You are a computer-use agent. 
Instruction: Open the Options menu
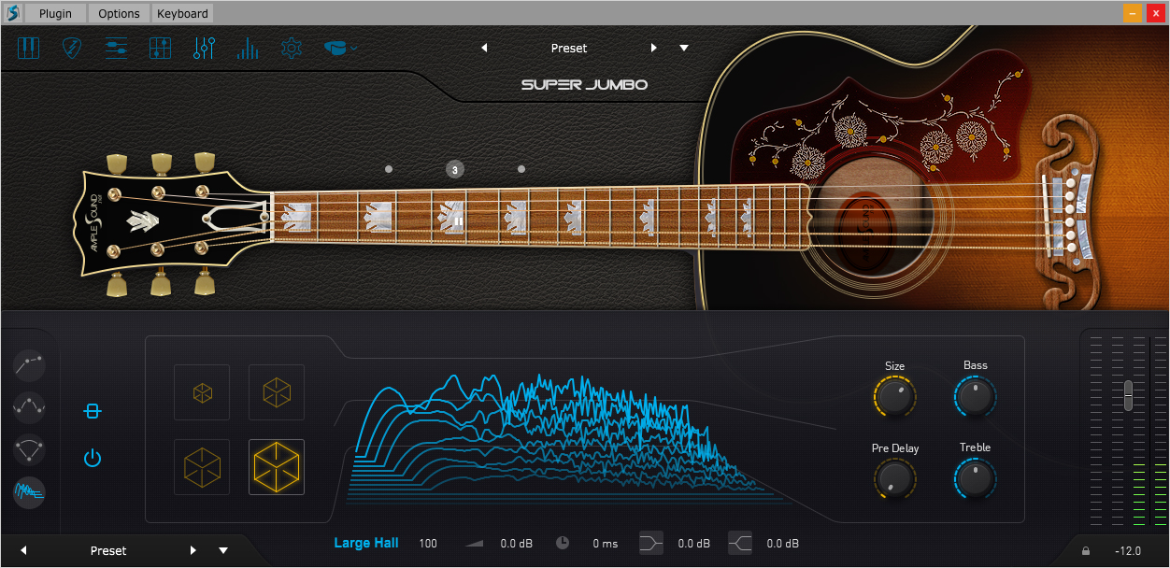tap(119, 13)
